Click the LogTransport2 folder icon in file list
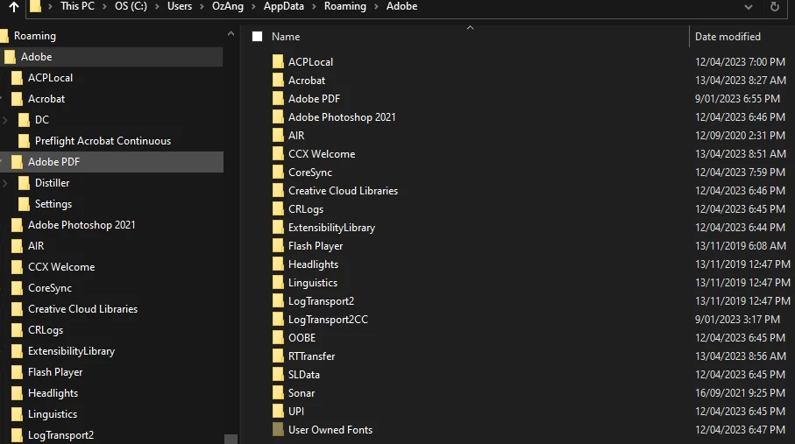 278,301
